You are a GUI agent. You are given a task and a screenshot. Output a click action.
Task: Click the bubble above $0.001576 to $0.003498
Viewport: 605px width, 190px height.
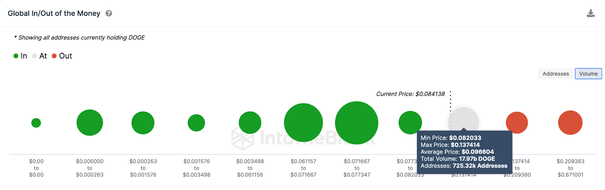[196, 123]
